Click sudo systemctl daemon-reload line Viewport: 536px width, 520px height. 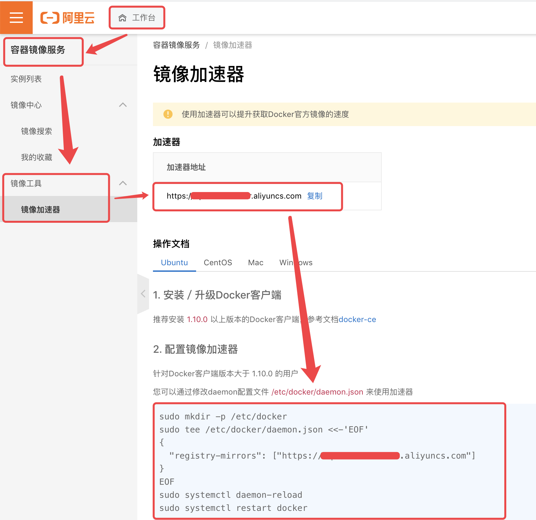[231, 495]
